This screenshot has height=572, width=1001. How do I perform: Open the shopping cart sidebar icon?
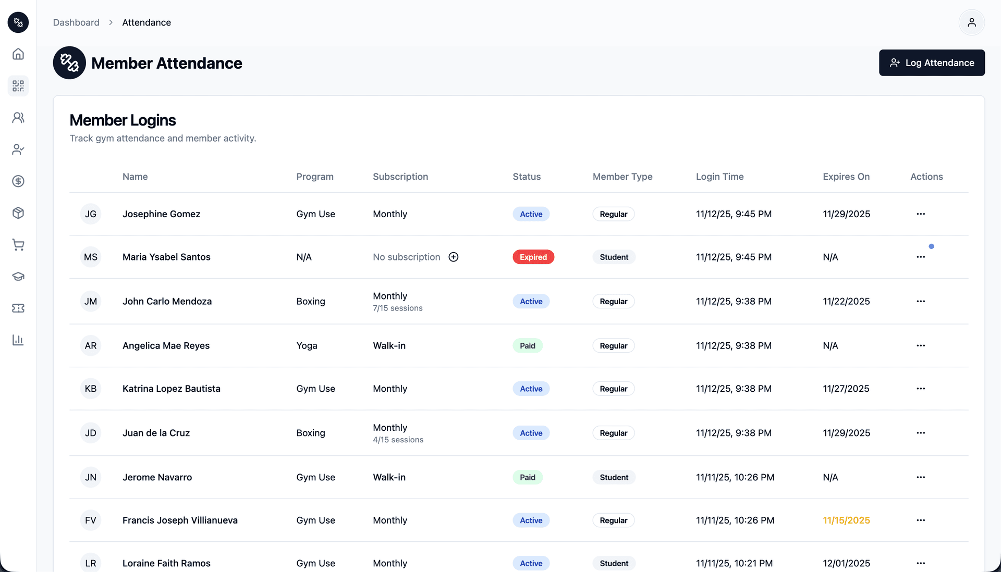pyautogui.click(x=18, y=245)
